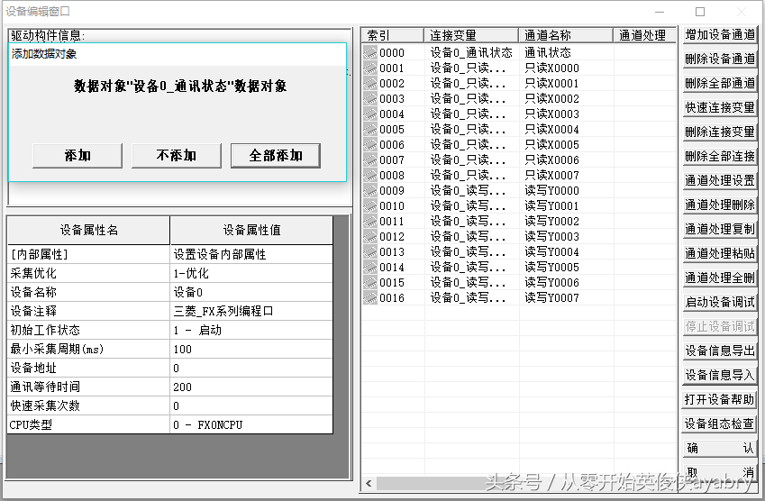Start device debugging with 启动设备调试
The width and height of the screenshot is (765, 501).
point(719,303)
